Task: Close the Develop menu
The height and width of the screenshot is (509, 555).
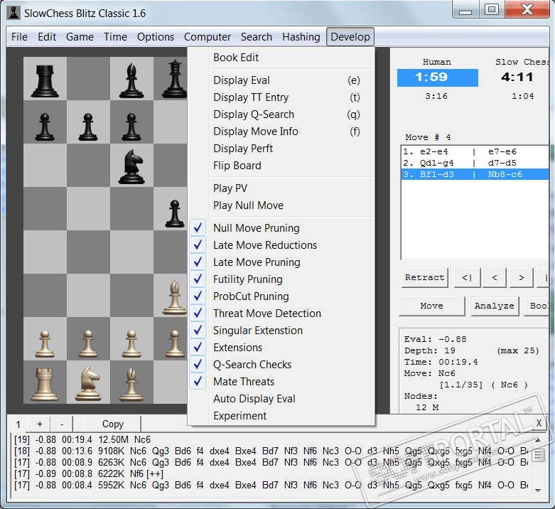Action: pyautogui.click(x=350, y=37)
